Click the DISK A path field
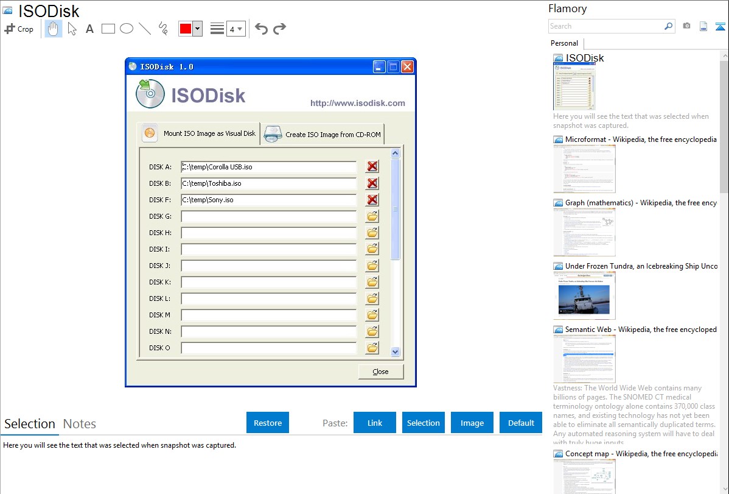The height and width of the screenshot is (494, 729). (269, 167)
